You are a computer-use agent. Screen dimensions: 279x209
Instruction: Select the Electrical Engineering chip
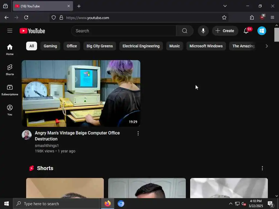[x=141, y=46]
